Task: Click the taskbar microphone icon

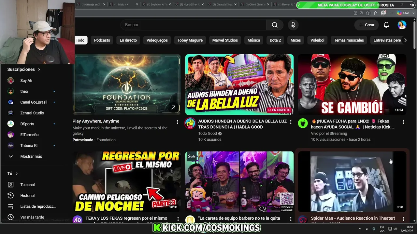Action: 374,229
